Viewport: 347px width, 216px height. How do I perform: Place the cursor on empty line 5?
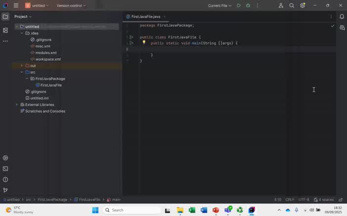[x=238, y=49]
